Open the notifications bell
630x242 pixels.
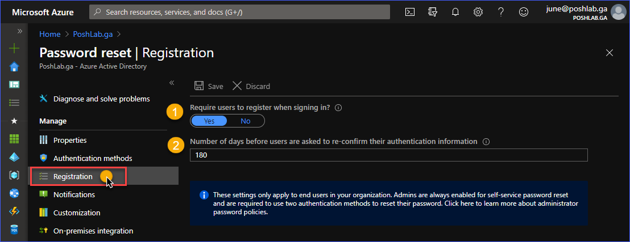(455, 12)
